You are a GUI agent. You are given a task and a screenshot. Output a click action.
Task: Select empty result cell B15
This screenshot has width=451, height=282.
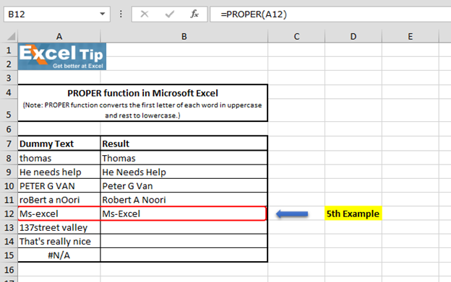(184, 255)
